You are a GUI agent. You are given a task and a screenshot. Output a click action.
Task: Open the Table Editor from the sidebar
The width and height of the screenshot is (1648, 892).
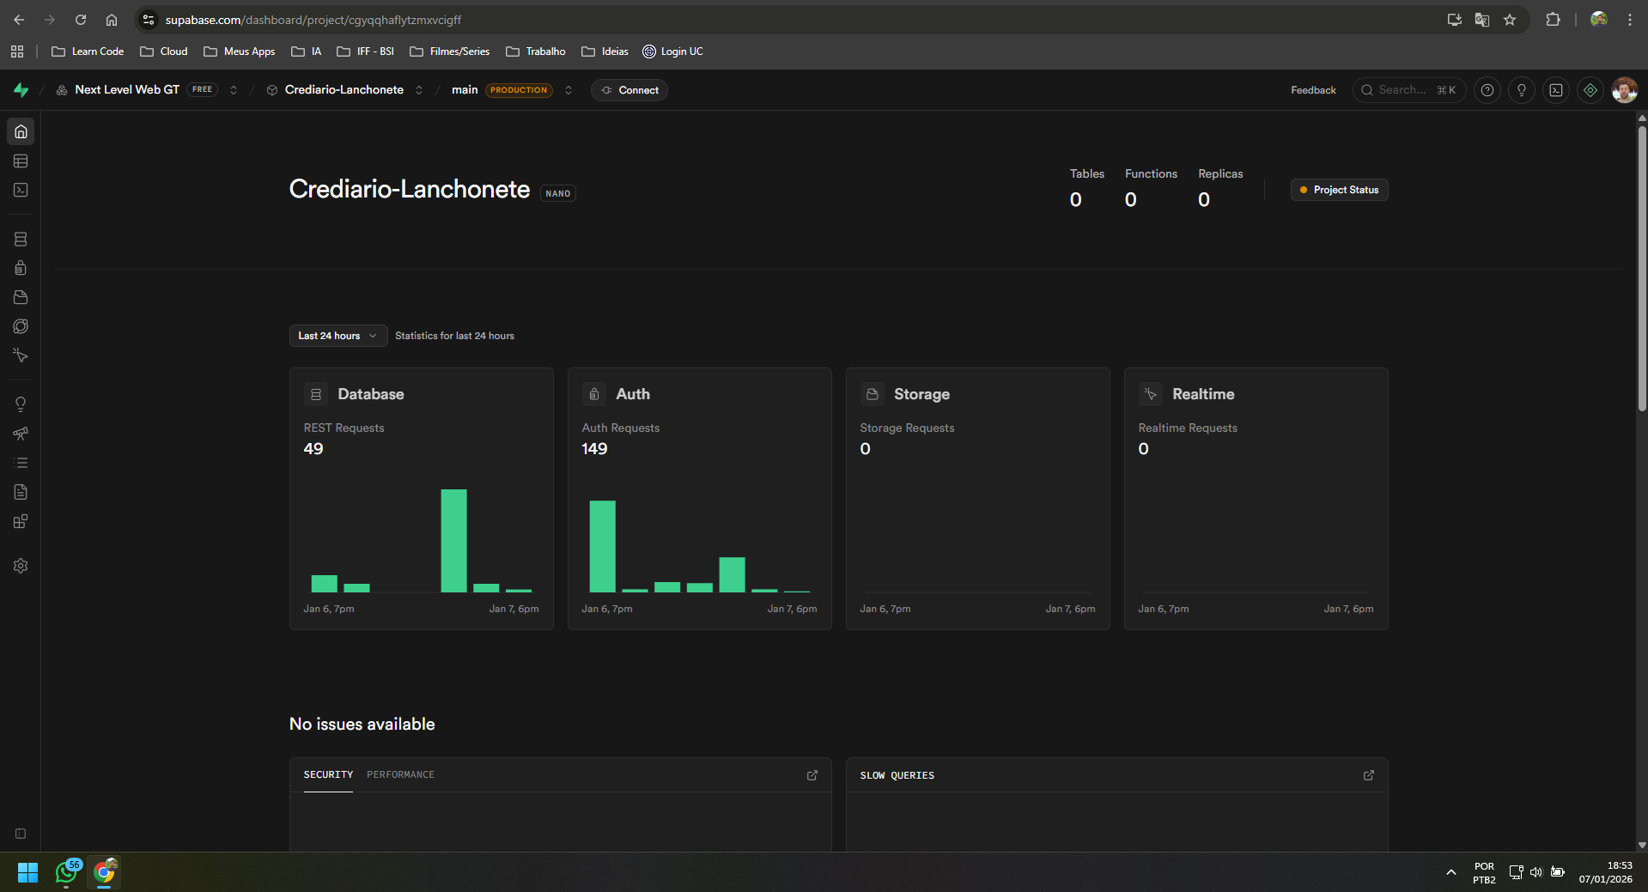[x=21, y=161]
